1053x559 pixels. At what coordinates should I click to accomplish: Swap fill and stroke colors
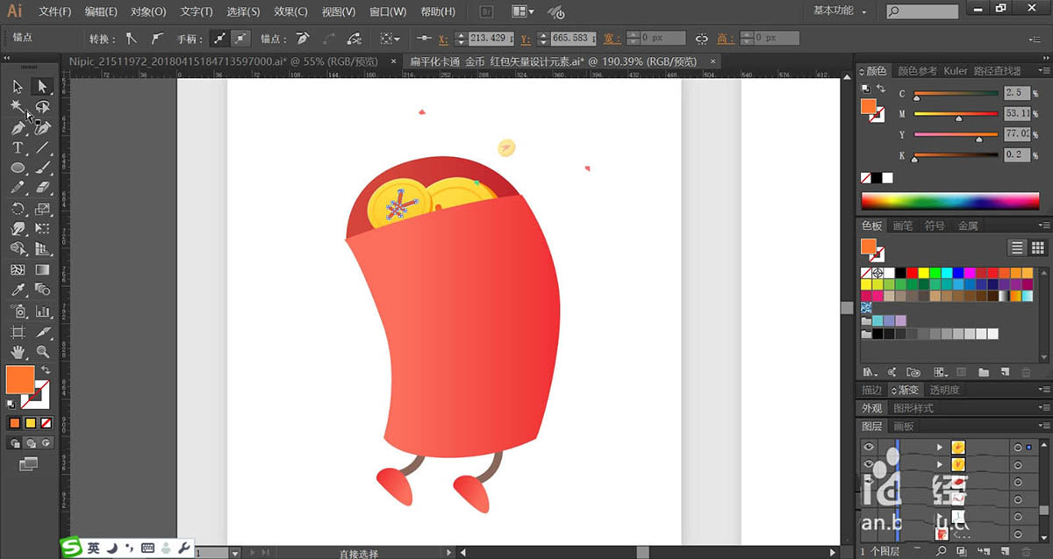[46, 370]
